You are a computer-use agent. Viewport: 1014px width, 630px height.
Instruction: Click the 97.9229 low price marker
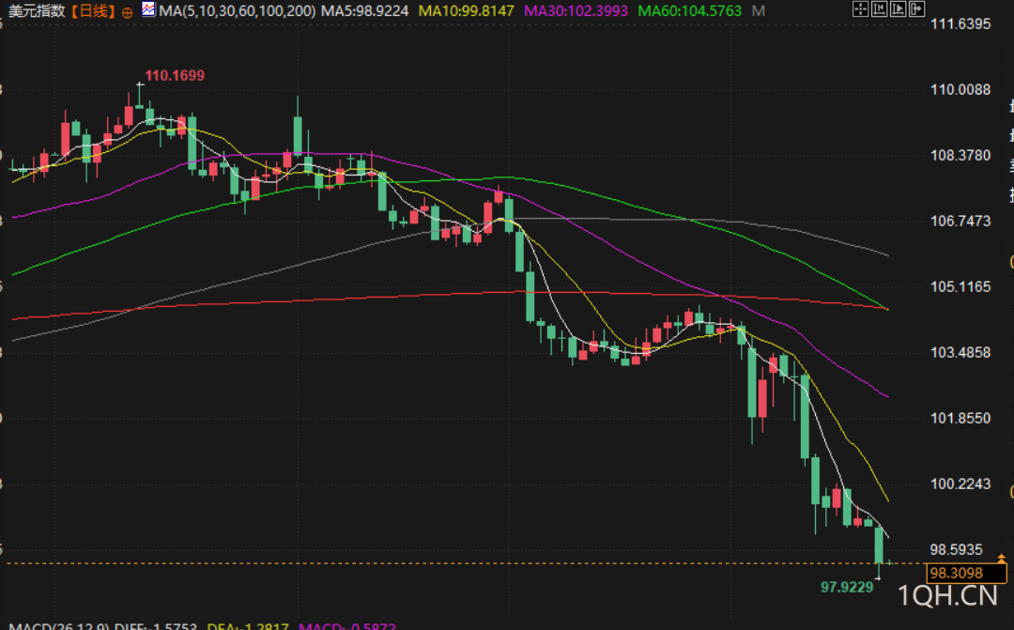pyautogui.click(x=847, y=587)
